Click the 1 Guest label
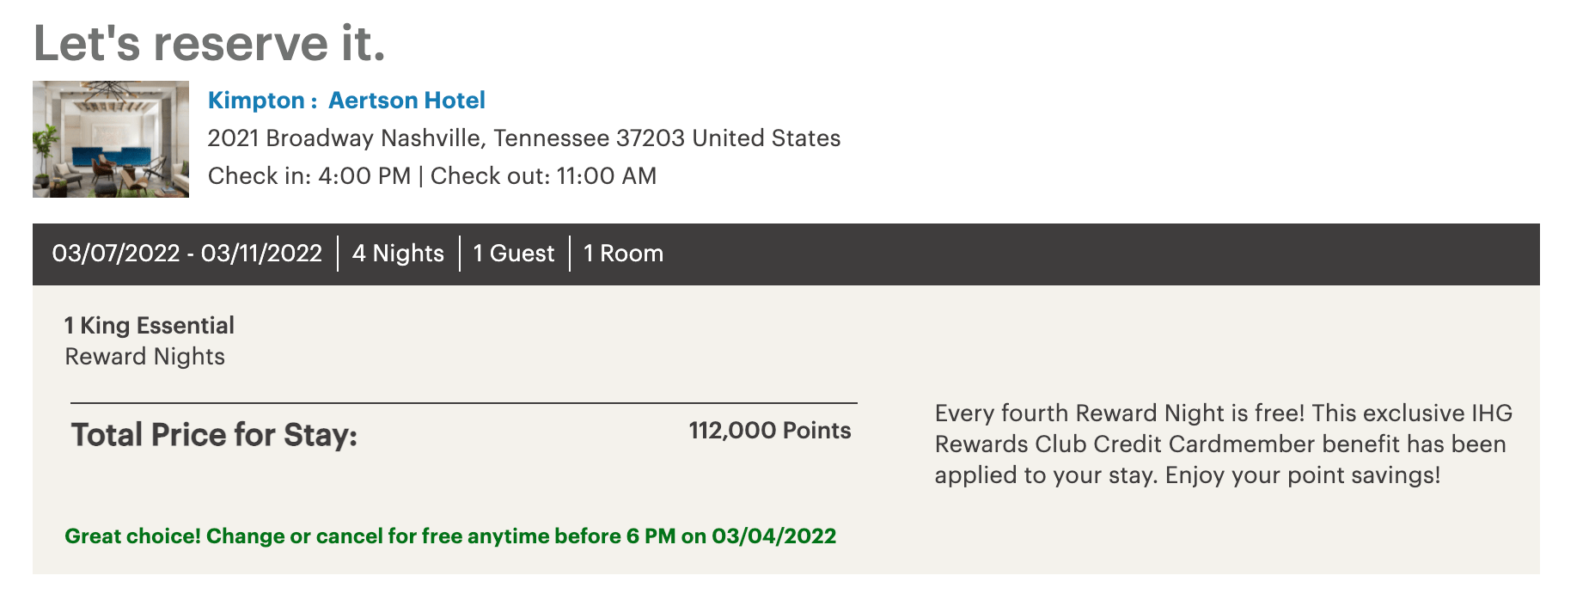The height and width of the screenshot is (600, 1595). [513, 253]
